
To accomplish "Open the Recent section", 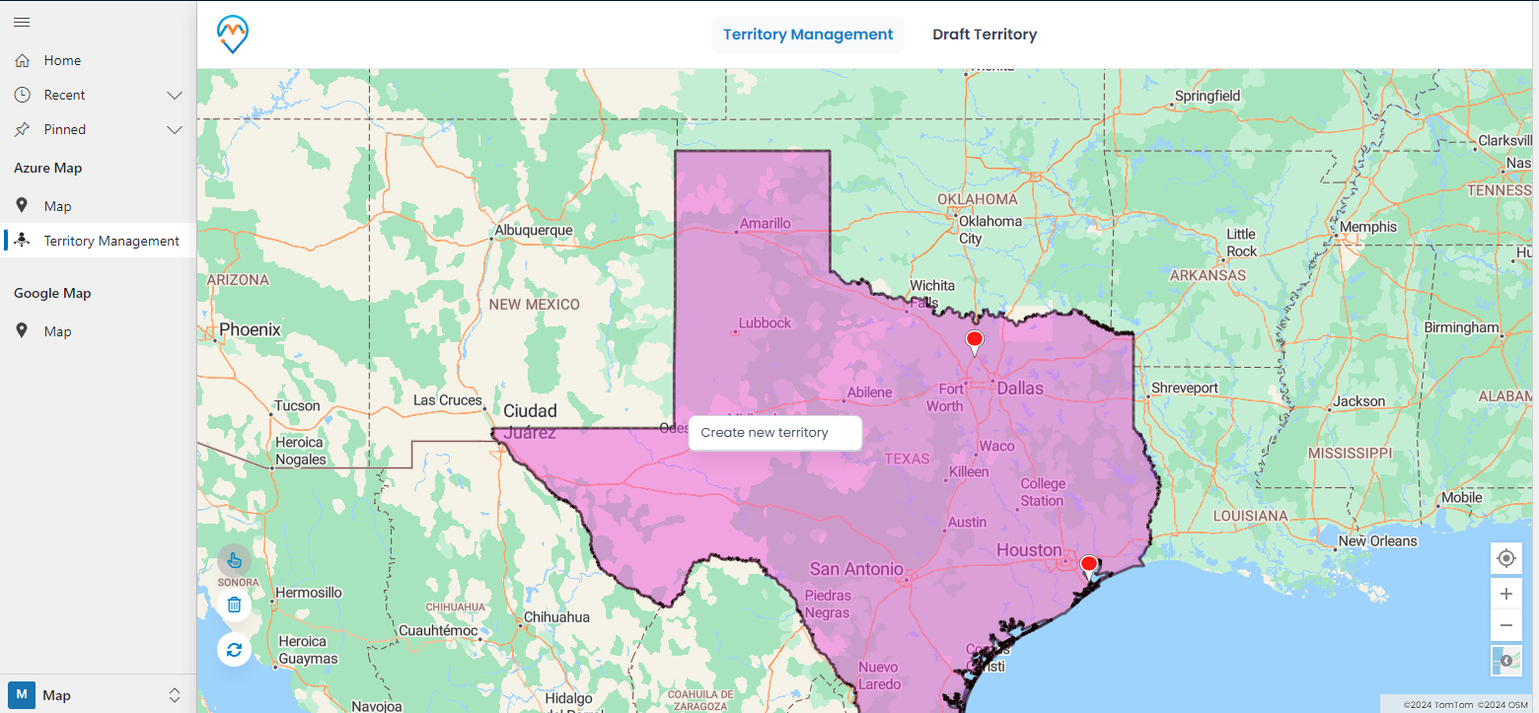I will coord(99,95).
